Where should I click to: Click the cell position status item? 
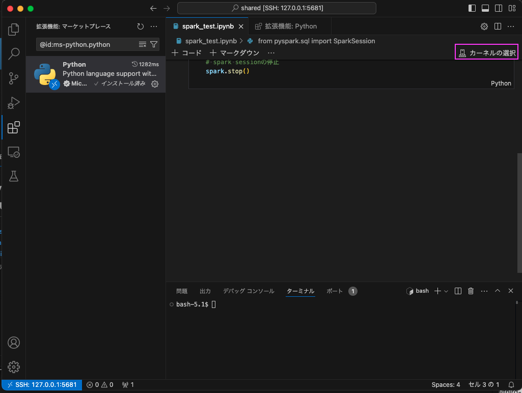pos(484,385)
